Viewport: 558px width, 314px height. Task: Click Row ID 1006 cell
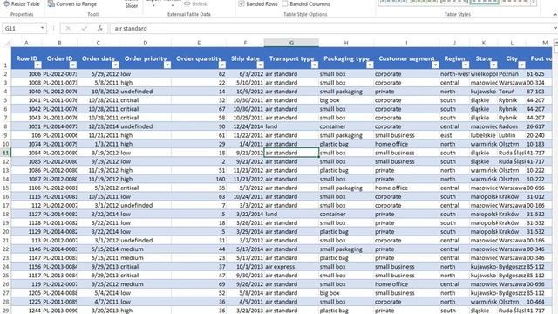[27, 74]
